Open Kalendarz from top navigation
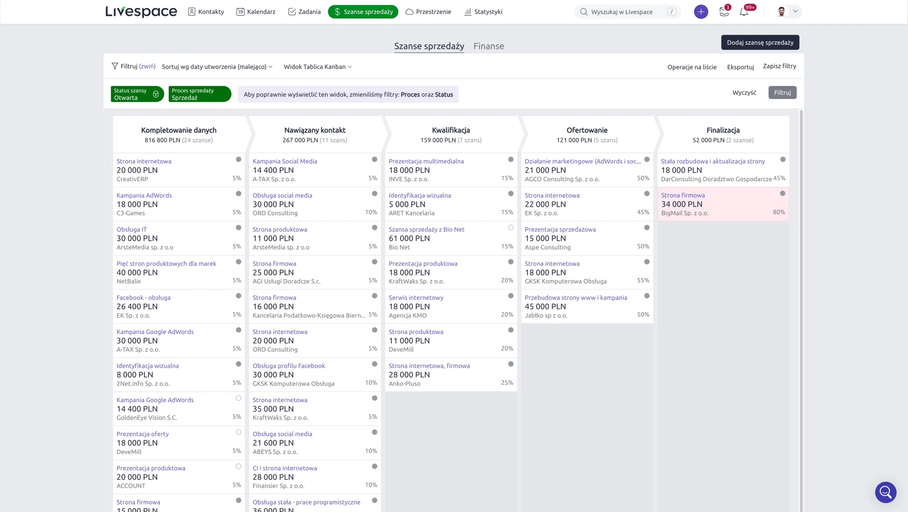This screenshot has height=512, width=908. point(256,12)
